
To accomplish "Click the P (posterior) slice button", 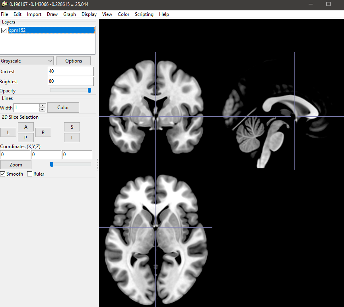I will tap(26, 137).
